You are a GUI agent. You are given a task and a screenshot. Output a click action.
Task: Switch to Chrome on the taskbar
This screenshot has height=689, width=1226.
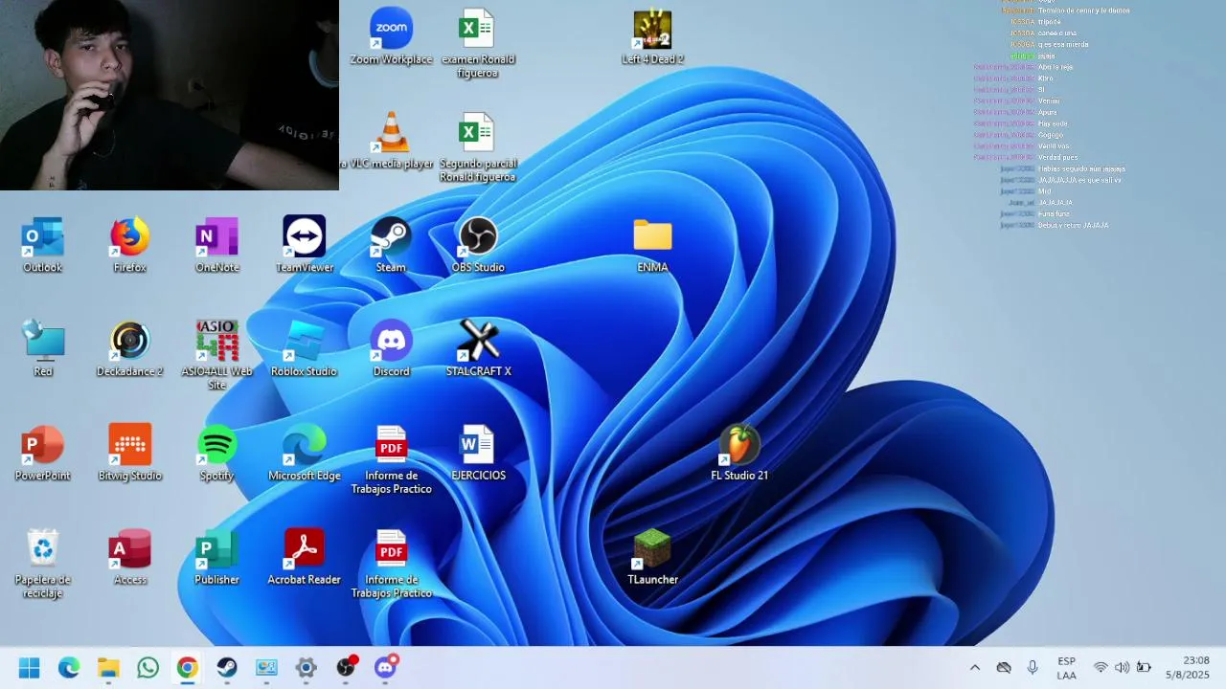187,668
